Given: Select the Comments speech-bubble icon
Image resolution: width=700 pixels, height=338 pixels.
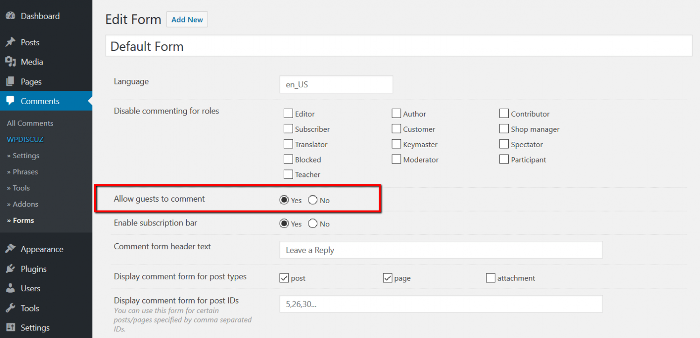Looking at the screenshot, I should click(x=10, y=101).
